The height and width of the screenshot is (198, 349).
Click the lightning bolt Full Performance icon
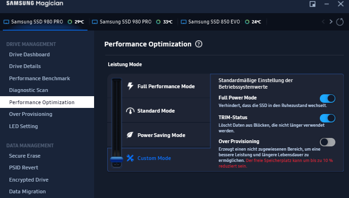click(130, 86)
